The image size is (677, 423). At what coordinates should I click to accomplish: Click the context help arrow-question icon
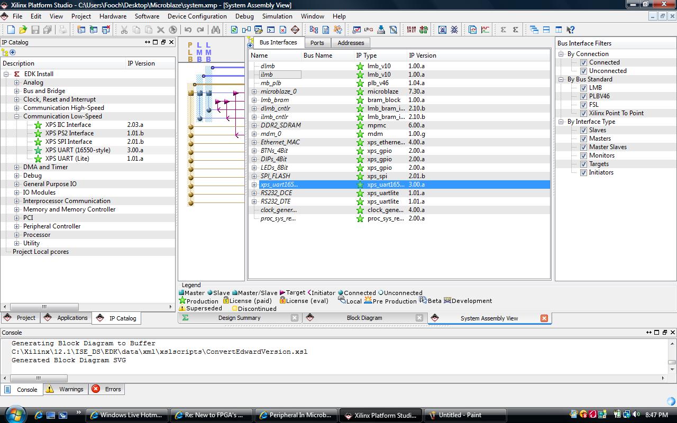(570, 30)
